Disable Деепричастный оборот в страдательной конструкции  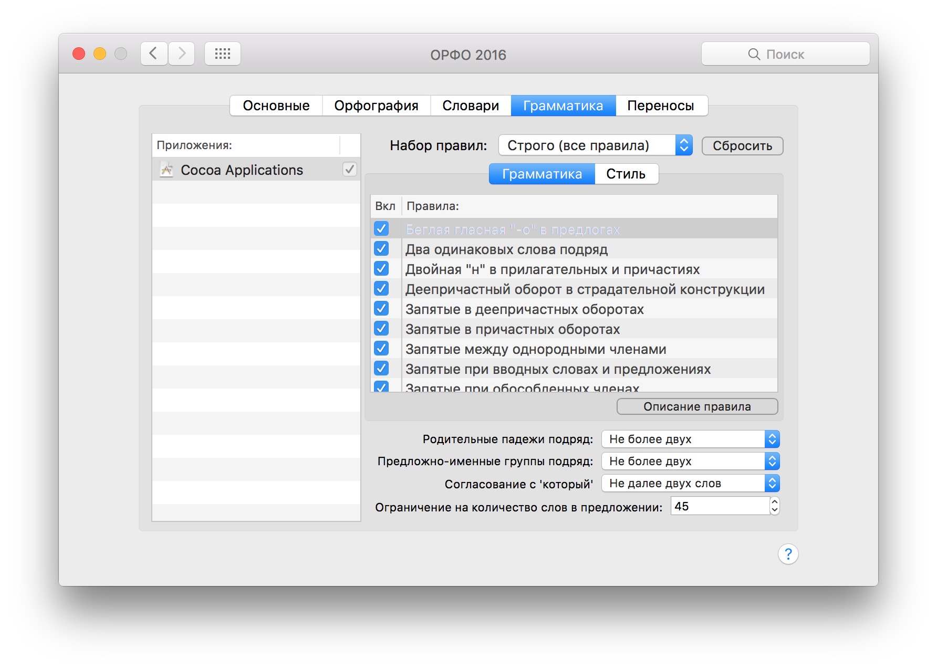[x=381, y=288]
